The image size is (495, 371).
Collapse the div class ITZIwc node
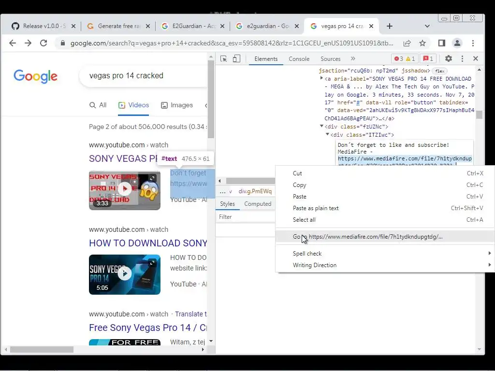(327, 134)
